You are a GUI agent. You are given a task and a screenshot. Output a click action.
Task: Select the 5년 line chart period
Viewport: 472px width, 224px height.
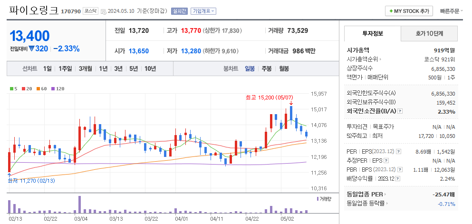(134, 68)
